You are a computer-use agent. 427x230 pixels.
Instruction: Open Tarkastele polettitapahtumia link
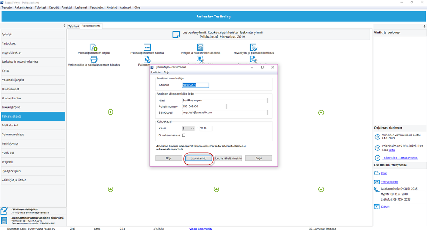400,158
